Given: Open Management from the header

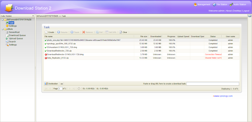Looking at the screenshot, I should pyautogui.click(x=202, y=4).
